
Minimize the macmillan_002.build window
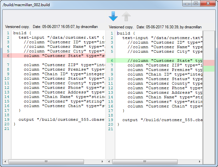(x=187, y=3)
